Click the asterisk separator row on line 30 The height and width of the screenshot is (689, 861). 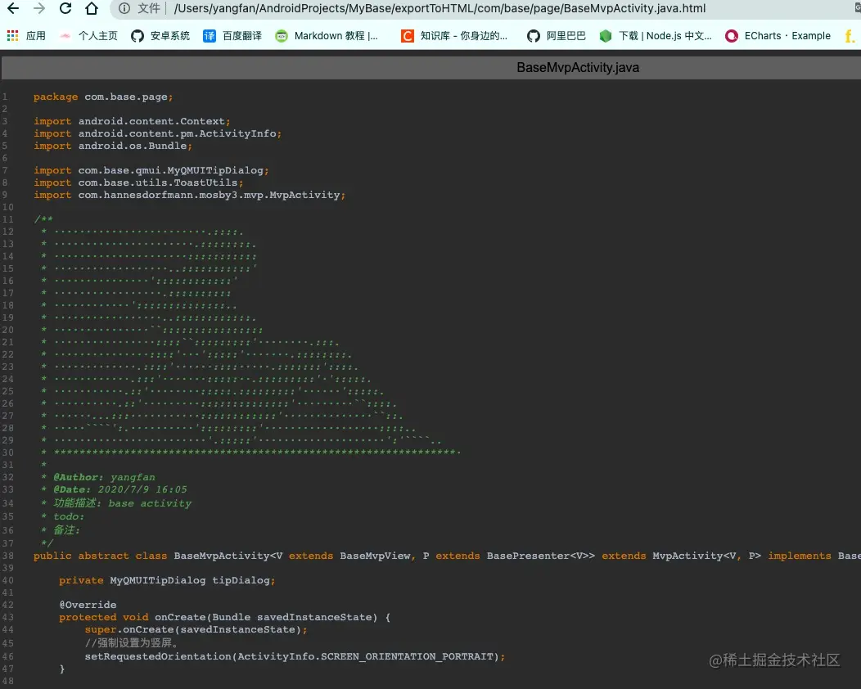pyautogui.click(x=256, y=452)
